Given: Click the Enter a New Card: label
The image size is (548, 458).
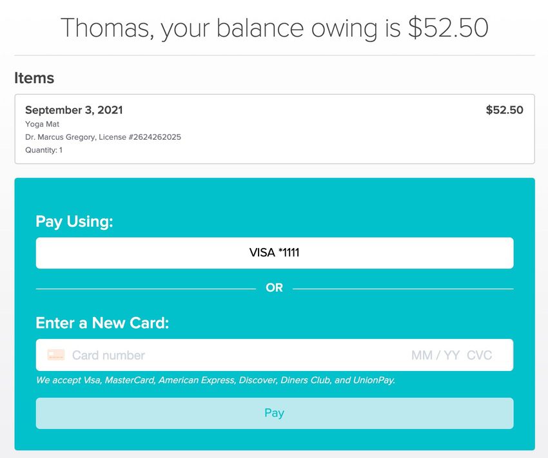Looking at the screenshot, I should (102, 323).
